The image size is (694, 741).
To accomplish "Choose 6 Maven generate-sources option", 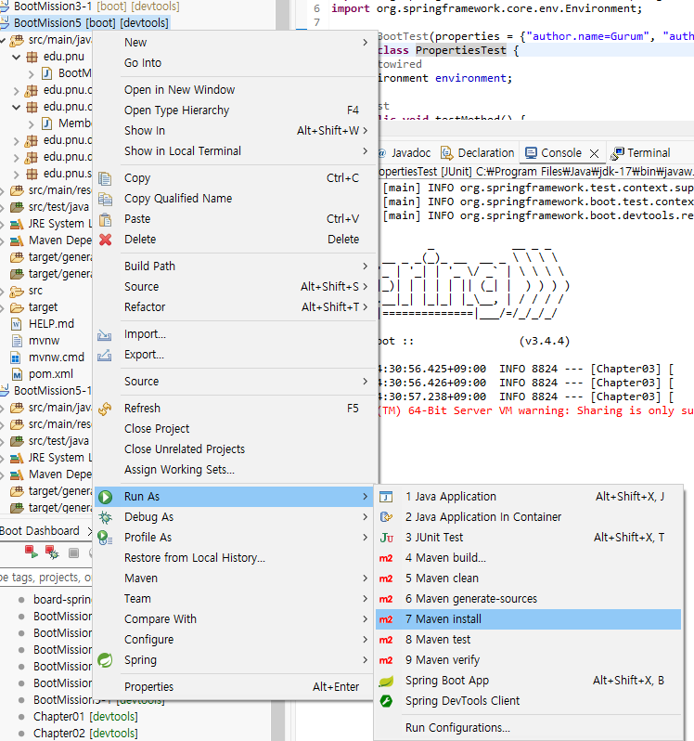I will (x=528, y=599).
